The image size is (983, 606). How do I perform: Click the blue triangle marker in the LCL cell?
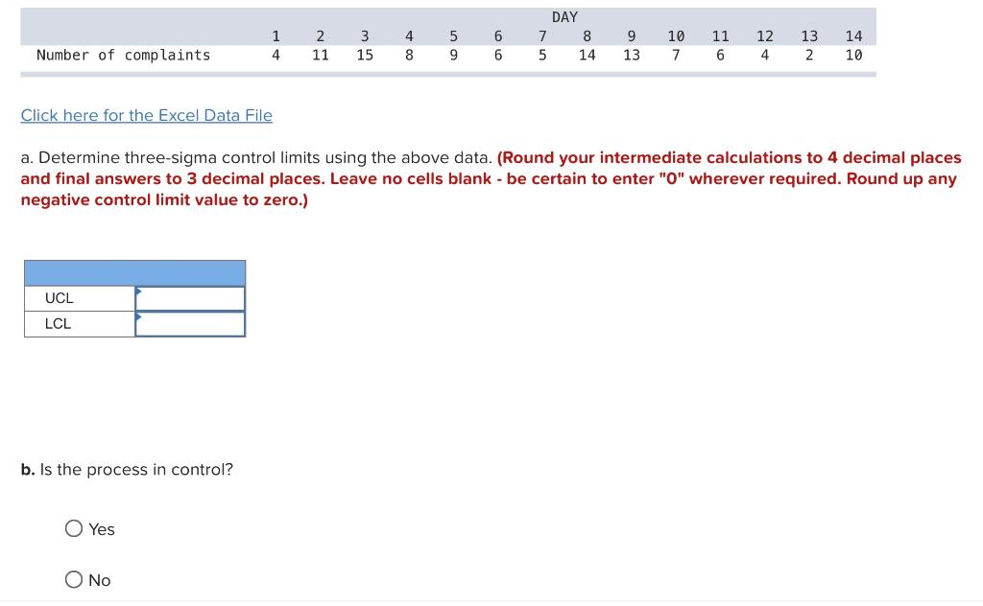coord(138,316)
